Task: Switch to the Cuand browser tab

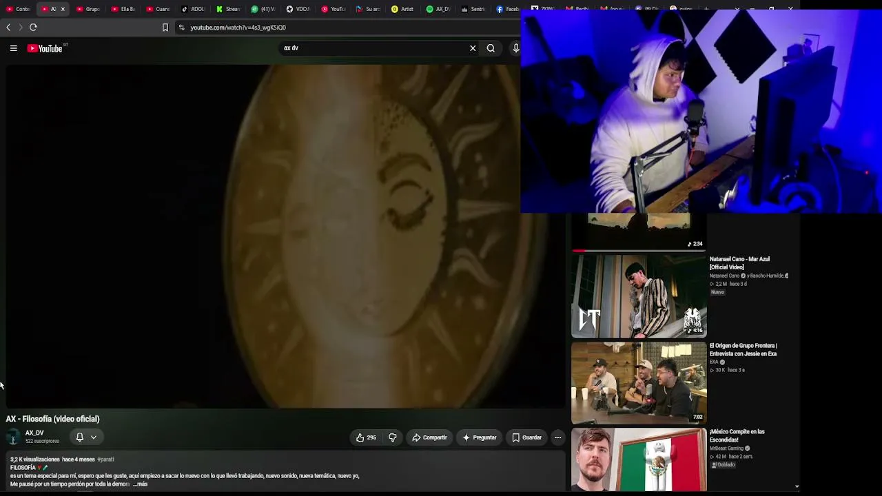Action: (x=158, y=9)
